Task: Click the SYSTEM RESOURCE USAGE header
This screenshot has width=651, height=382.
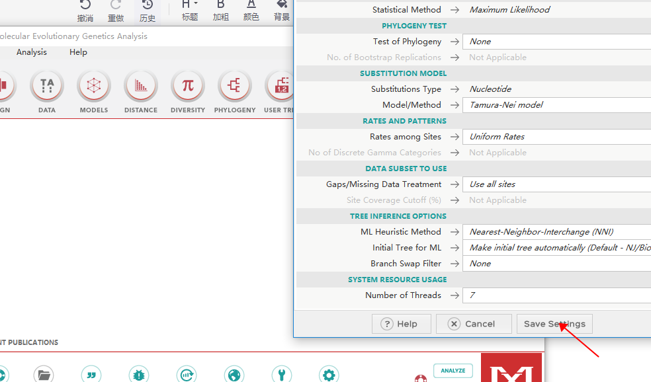Action: (398, 280)
